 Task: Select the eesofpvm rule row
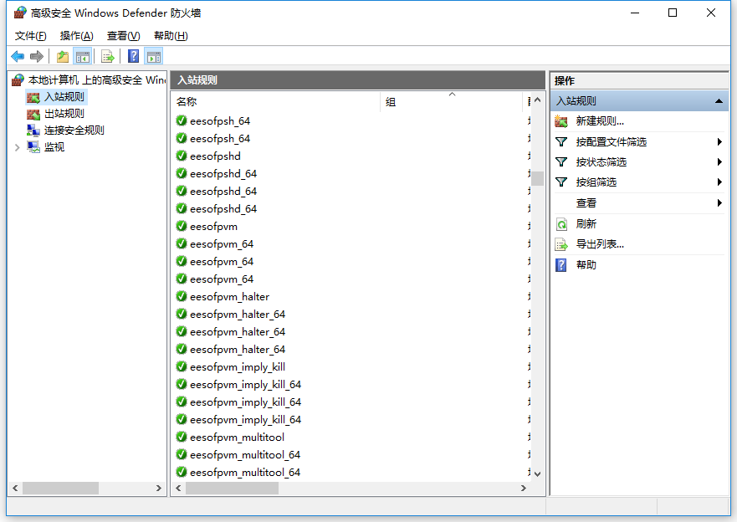point(352,226)
